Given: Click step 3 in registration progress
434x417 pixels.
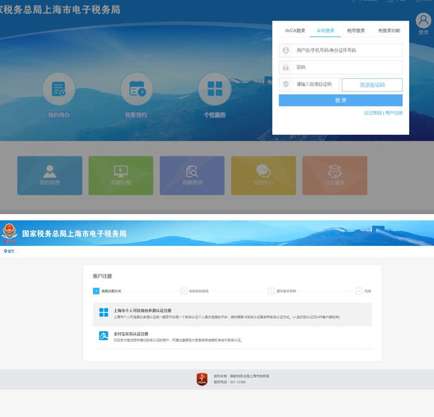Looking at the screenshot, I should (282, 291).
